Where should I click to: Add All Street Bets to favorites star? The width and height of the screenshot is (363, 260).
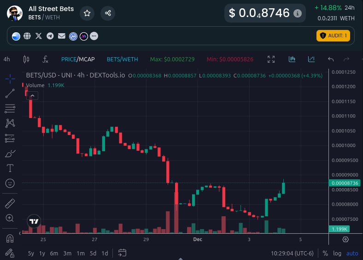click(87, 13)
